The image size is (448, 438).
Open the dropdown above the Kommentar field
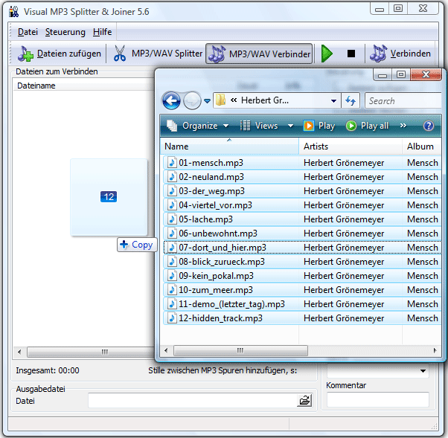pyautogui.click(x=423, y=371)
